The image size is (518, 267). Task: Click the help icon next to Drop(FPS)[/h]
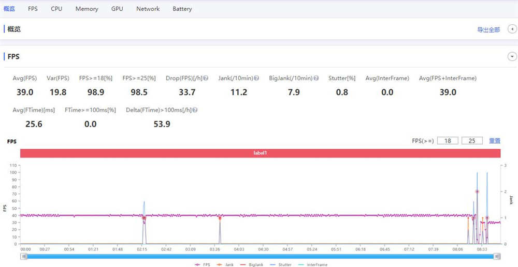tap(206, 78)
